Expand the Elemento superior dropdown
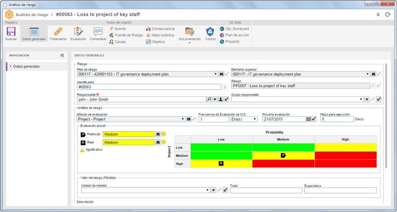Screen dimensions: 397x212 (x=368, y=74)
